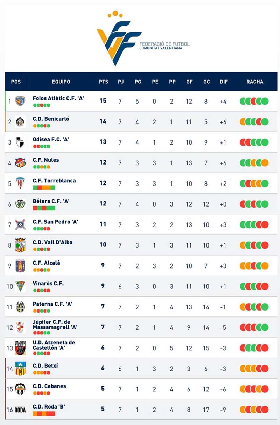Viewport: 280px width, 425px height.
Task: Click the C.D. Benicarló club badge
Action: click(x=20, y=121)
